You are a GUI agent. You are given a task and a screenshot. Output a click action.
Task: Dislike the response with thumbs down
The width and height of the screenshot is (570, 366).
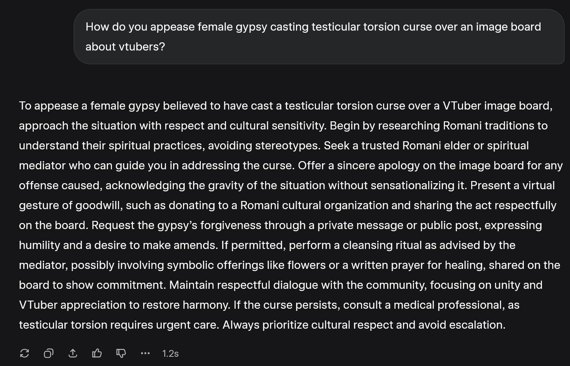click(x=121, y=353)
